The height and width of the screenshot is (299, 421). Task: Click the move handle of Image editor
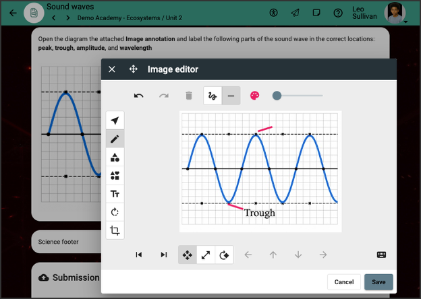tap(134, 69)
